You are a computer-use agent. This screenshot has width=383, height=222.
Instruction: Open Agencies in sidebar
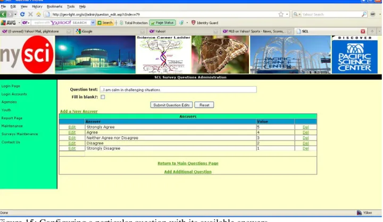9,102
